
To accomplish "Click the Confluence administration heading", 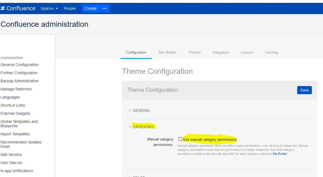I will pyautogui.click(x=45, y=24).
